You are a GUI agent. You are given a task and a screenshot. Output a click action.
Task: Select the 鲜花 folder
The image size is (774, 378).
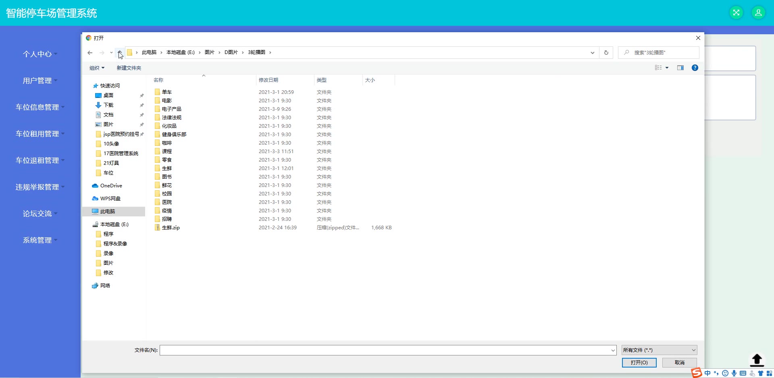point(167,185)
